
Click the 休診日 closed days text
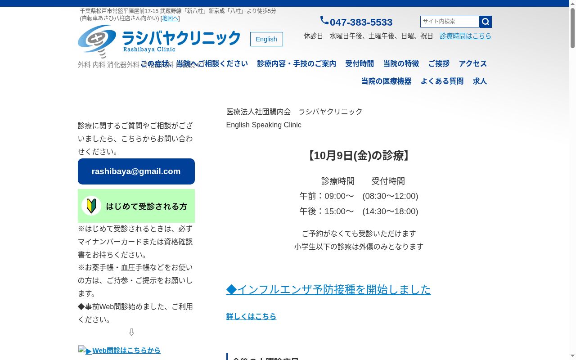click(369, 36)
